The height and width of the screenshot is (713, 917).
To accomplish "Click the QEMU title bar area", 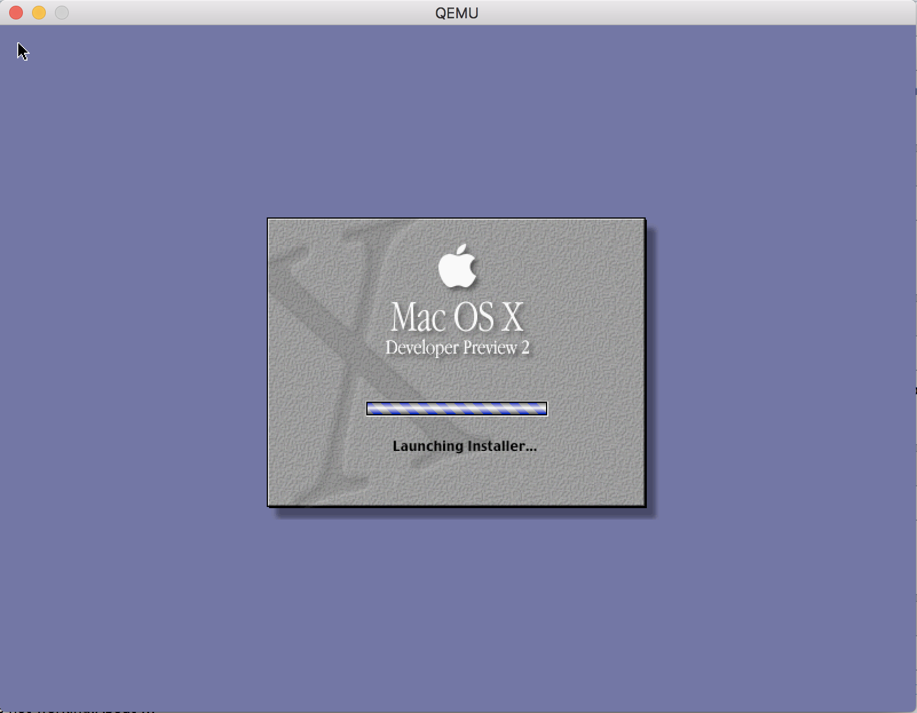I will [229, 13].
